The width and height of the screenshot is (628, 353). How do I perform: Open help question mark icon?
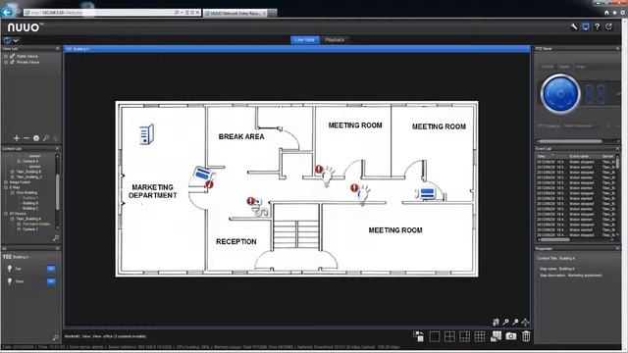click(x=598, y=26)
